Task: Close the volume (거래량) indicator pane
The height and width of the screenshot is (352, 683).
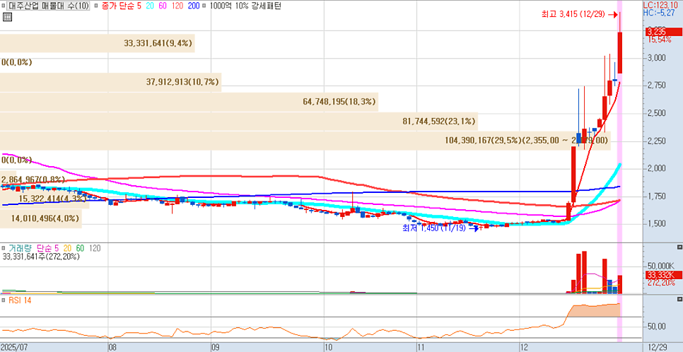Action: pyautogui.click(x=679, y=247)
